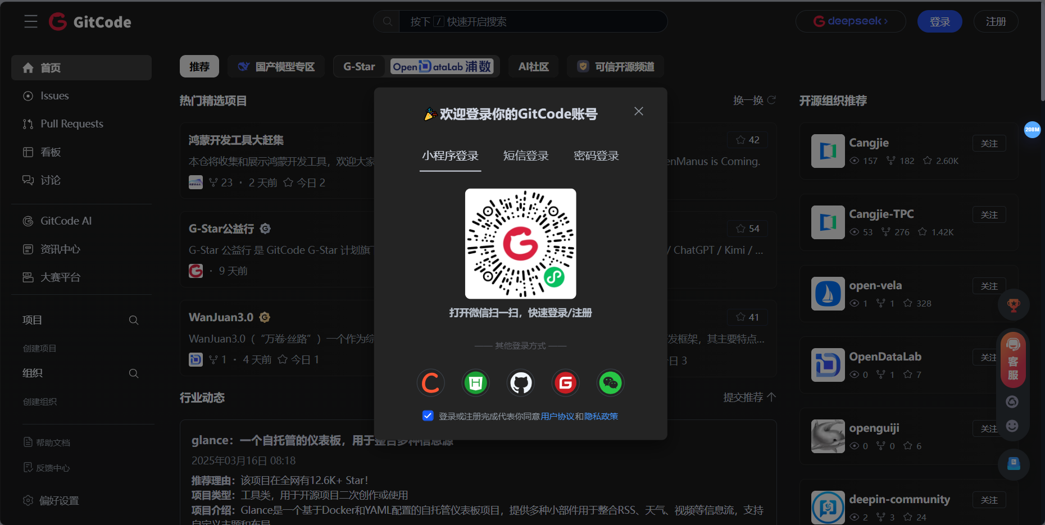Open the open-vela organization avatar
The image size is (1045, 525).
click(828, 294)
